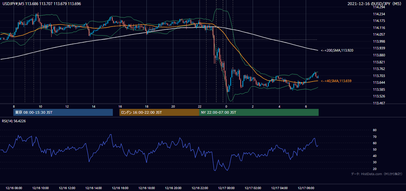Click the 12/16 08:00 time label
Image resolution: width=406 pixels, height=191 pixels.
[x=14, y=188]
